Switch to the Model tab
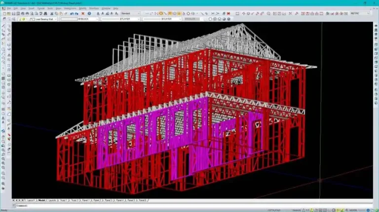This screenshot has width=379, height=212. pyautogui.click(x=41, y=201)
